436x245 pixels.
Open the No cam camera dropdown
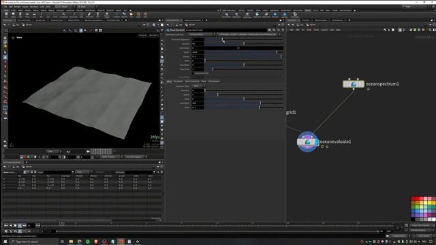click(153, 36)
